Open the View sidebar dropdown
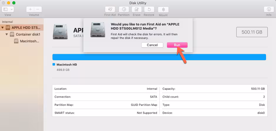The height and width of the screenshot is (131, 276). coord(8,9)
